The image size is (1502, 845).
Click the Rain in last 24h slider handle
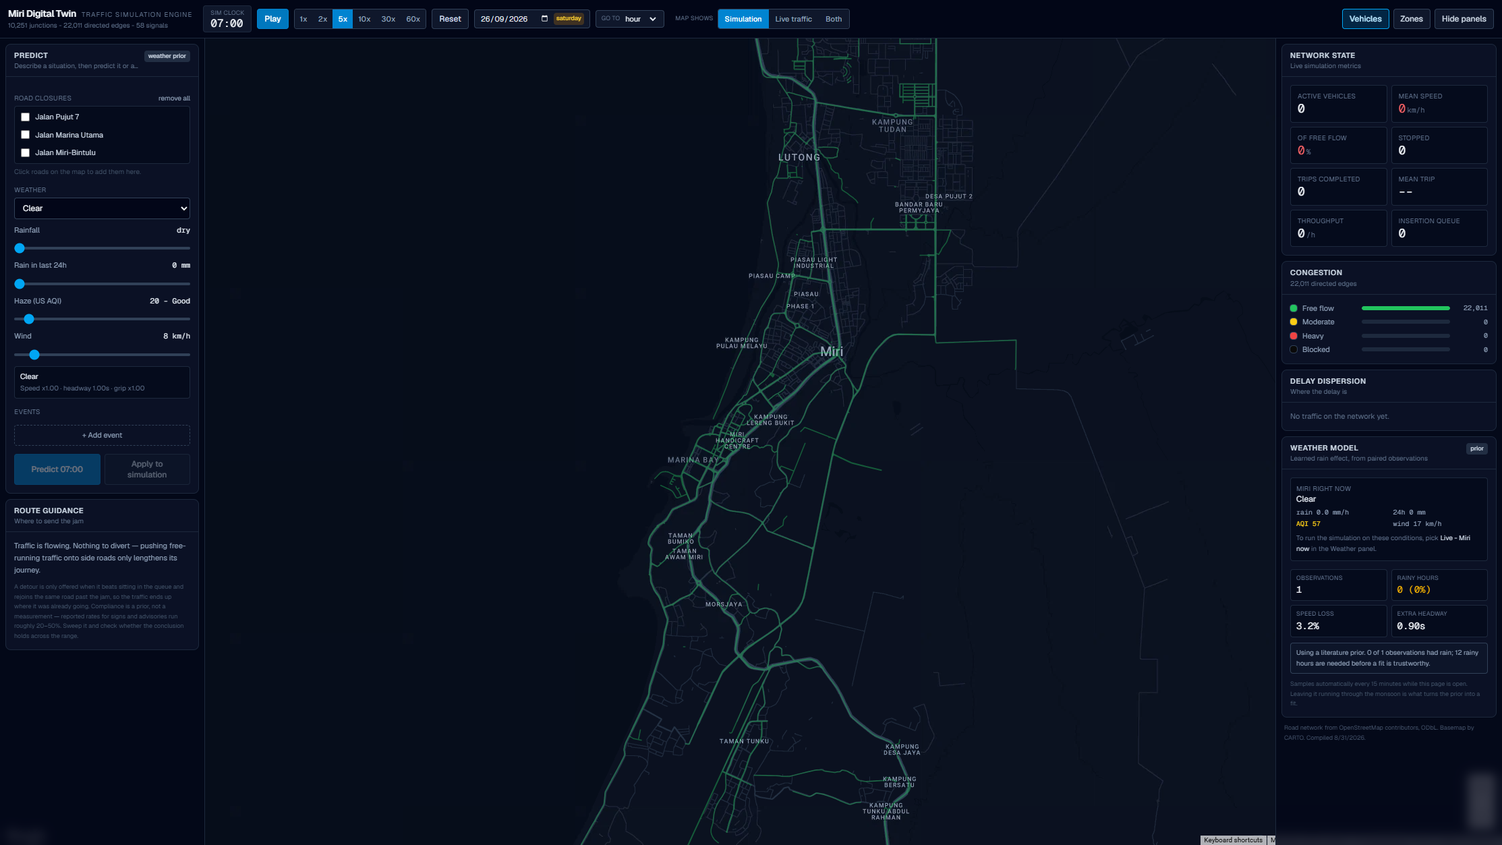pyautogui.click(x=20, y=284)
